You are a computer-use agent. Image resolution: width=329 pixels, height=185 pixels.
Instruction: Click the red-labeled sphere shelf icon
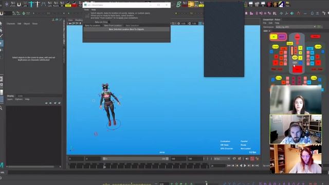(x=74, y=4)
